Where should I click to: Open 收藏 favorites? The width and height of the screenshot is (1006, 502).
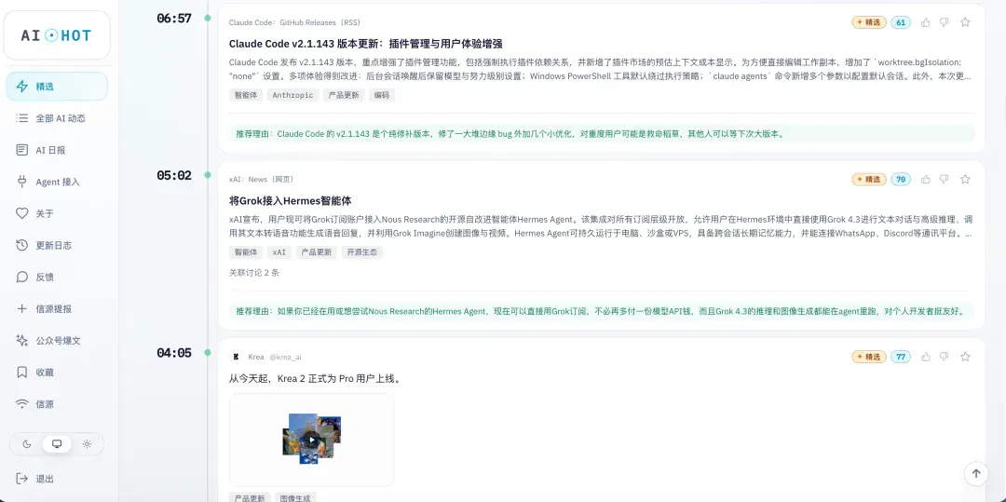click(x=57, y=372)
